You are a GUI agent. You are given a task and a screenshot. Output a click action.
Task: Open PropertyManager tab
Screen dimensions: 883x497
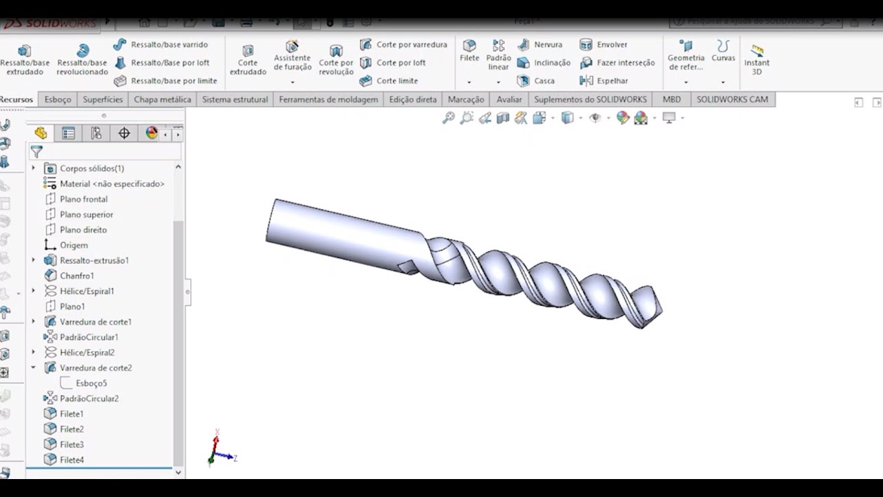pos(68,133)
